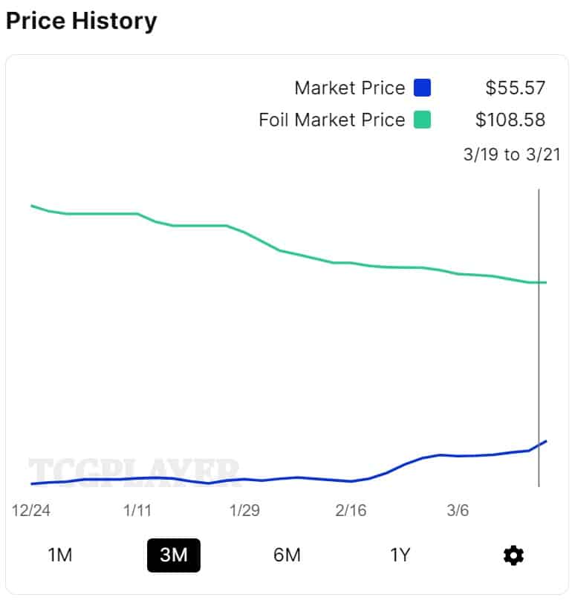Switch chart to 1Y range
The width and height of the screenshot is (572, 600).
point(400,555)
